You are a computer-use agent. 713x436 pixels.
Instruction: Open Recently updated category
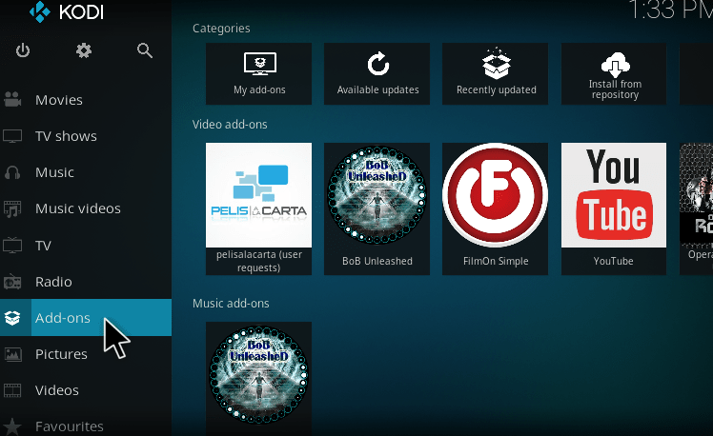tap(495, 73)
